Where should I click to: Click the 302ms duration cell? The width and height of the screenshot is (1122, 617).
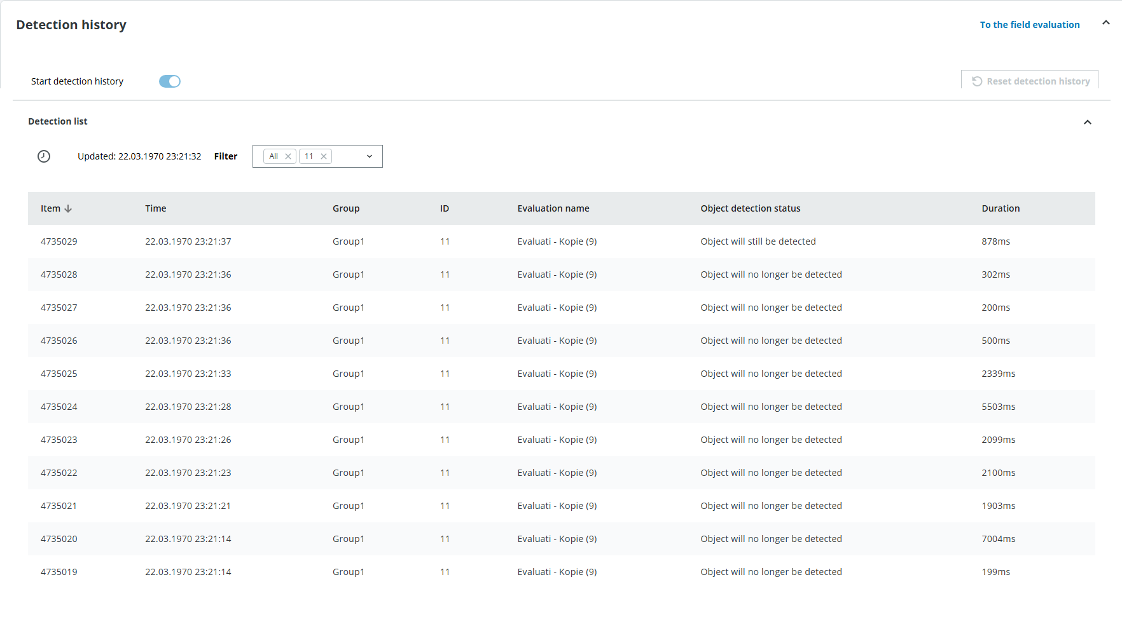[x=996, y=275]
